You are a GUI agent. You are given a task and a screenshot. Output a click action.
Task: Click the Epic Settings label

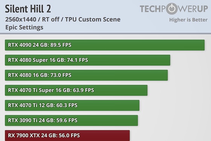(24, 28)
